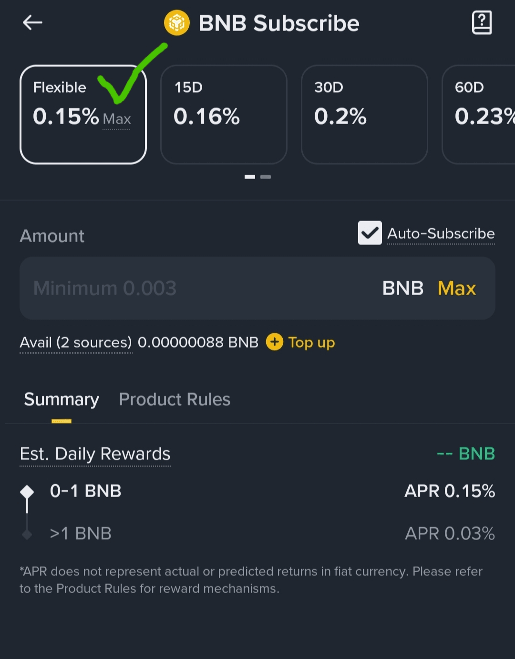This screenshot has height=659, width=515.
Task: Choose the 60D 0.23% term
Action: pyautogui.click(x=479, y=115)
